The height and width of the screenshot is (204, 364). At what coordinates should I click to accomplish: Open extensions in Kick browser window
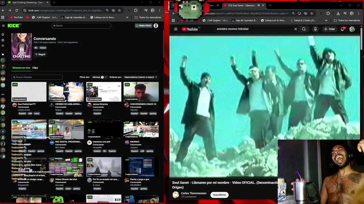point(136,10)
